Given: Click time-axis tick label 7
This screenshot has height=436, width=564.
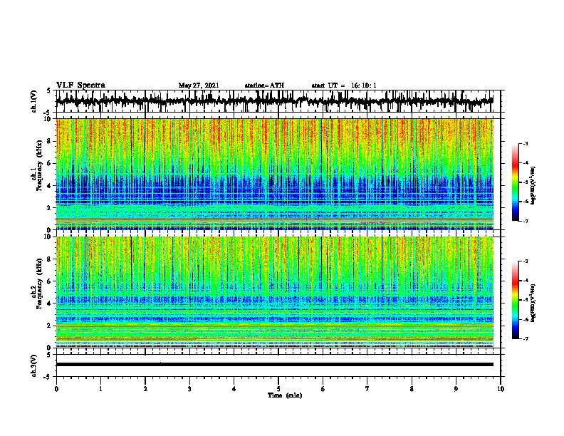Looking at the screenshot, I should pos(367,389).
